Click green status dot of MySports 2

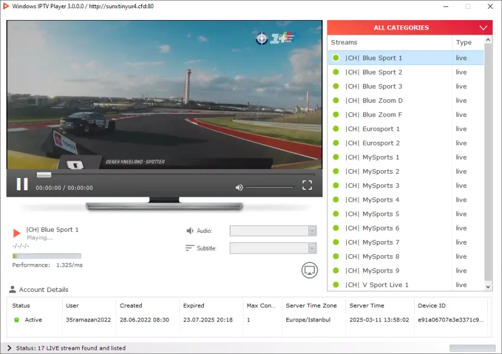point(336,171)
